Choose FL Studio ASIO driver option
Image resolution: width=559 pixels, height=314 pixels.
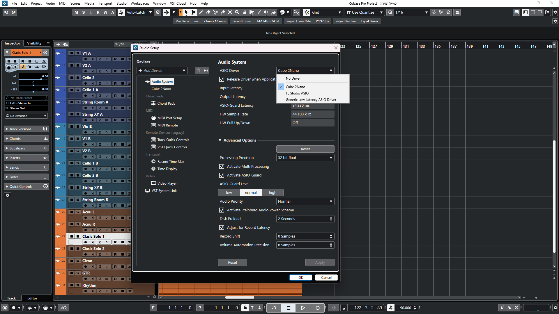click(297, 93)
